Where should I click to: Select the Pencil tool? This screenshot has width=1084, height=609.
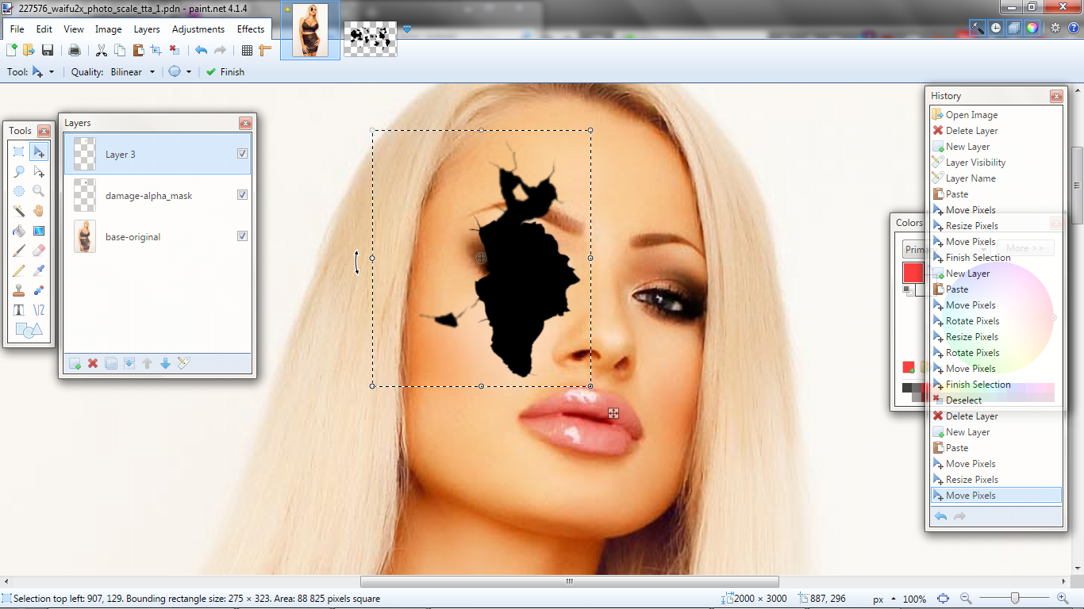(19, 270)
